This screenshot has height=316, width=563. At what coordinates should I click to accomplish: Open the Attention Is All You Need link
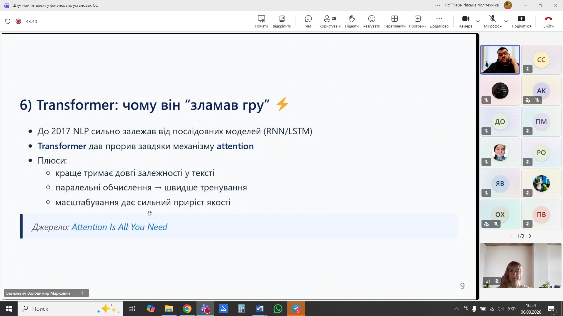tap(119, 227)
